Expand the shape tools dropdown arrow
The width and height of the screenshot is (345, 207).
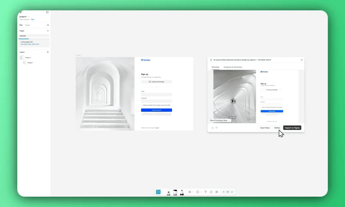pos(201,192)
